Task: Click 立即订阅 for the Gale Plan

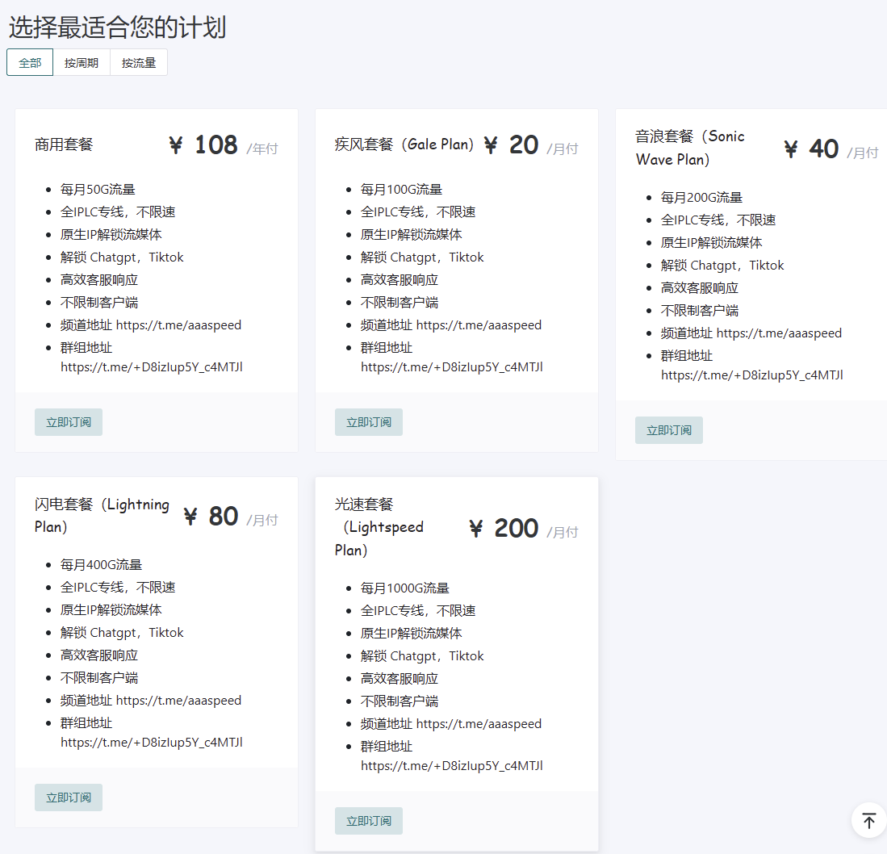Action: point(369,422)
